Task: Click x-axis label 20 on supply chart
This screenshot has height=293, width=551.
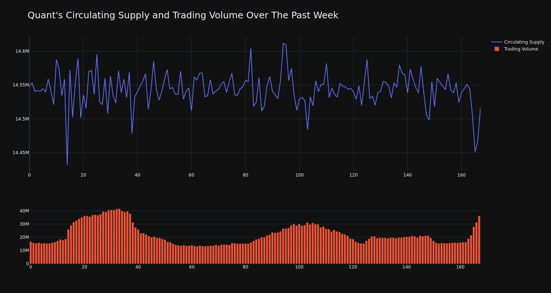Action: (x=83, y=175)
